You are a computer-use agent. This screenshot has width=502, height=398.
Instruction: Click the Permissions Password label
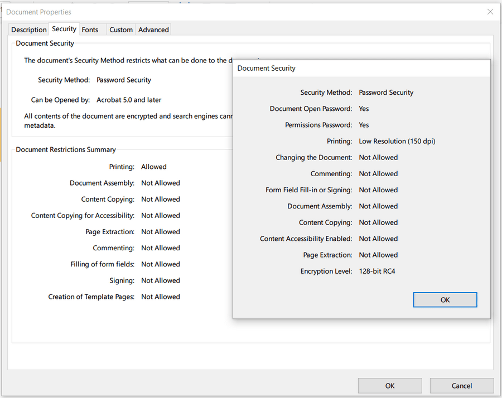click(318, 125)
